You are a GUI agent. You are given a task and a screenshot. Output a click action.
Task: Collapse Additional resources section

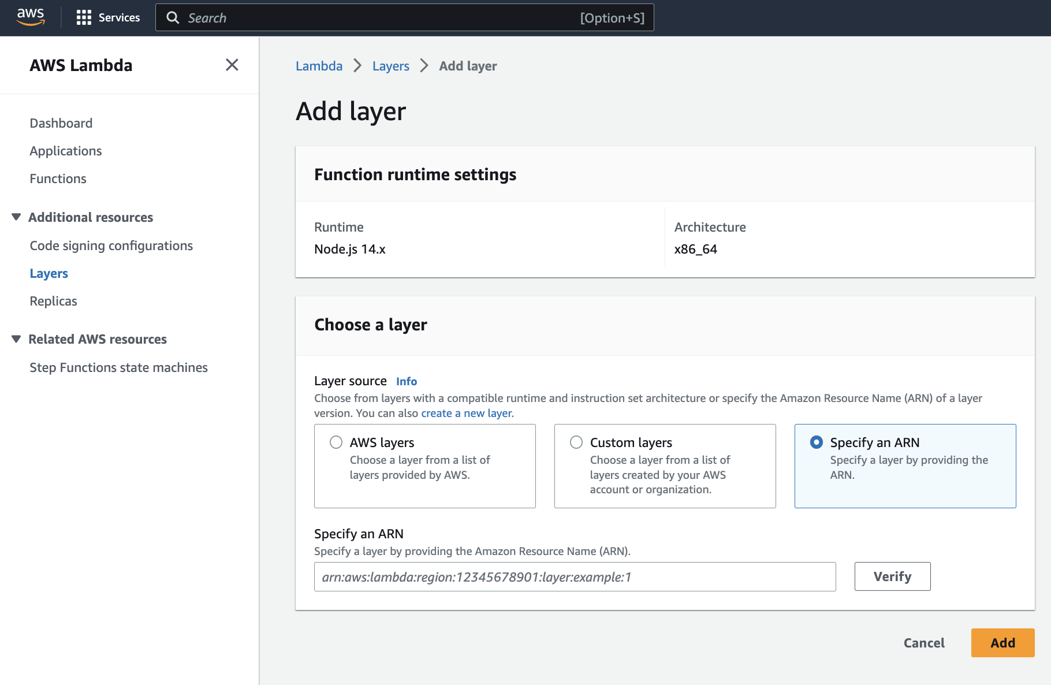pos(16,217)
